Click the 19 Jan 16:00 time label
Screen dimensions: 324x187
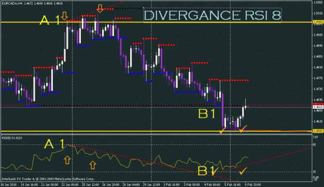pyautogui.click(x=30, y=184)
